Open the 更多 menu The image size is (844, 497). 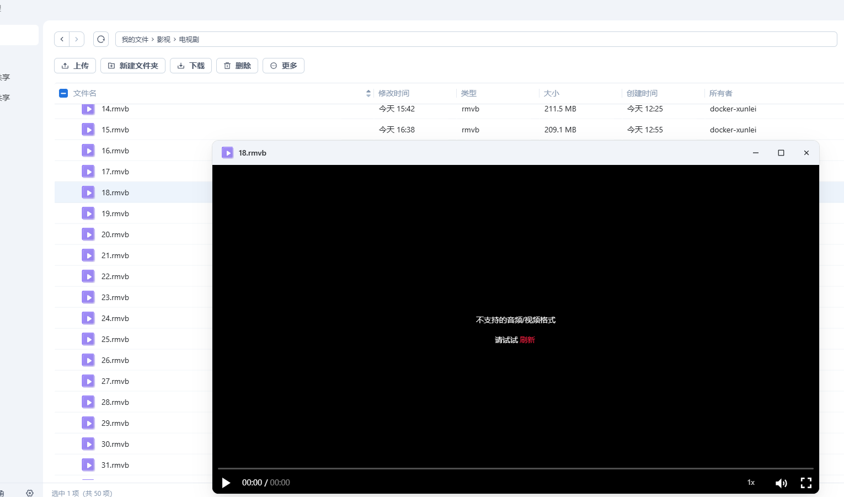point(284,66)
